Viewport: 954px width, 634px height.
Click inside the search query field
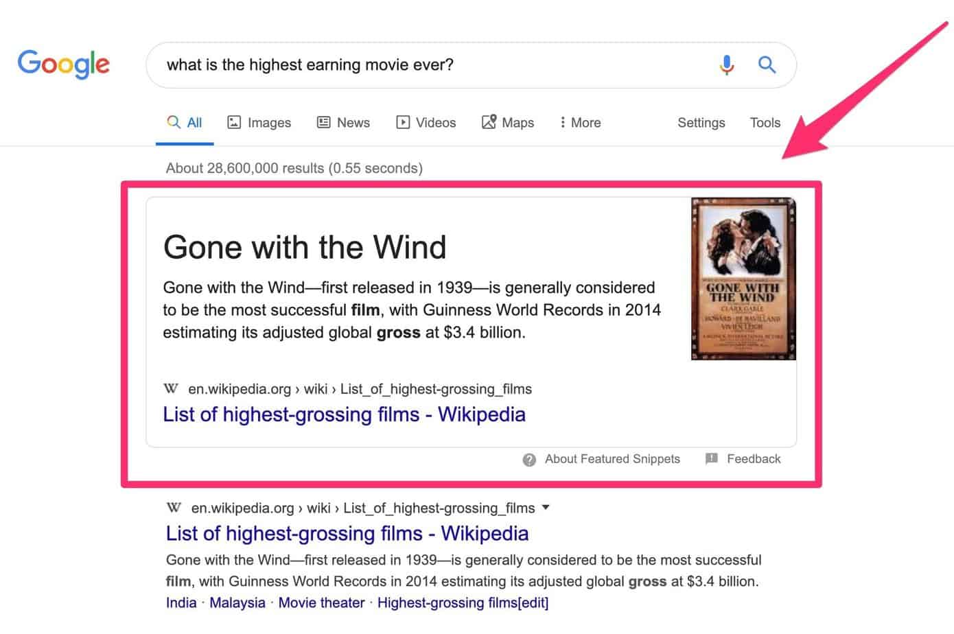(412, 64)
